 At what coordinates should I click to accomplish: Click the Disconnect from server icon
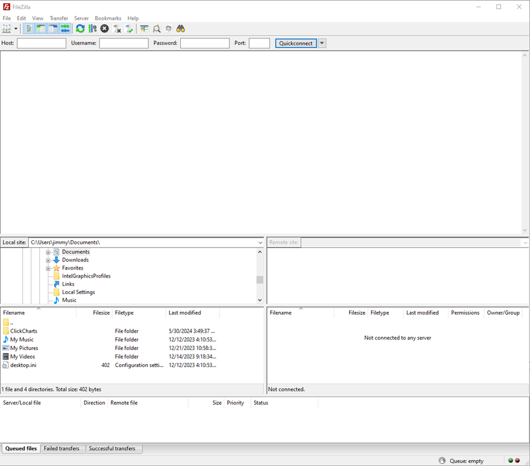point(117,29)
